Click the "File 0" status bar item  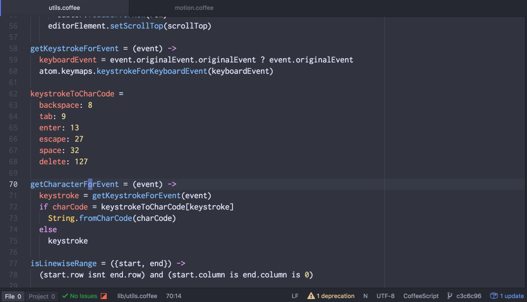click(12, 296)
